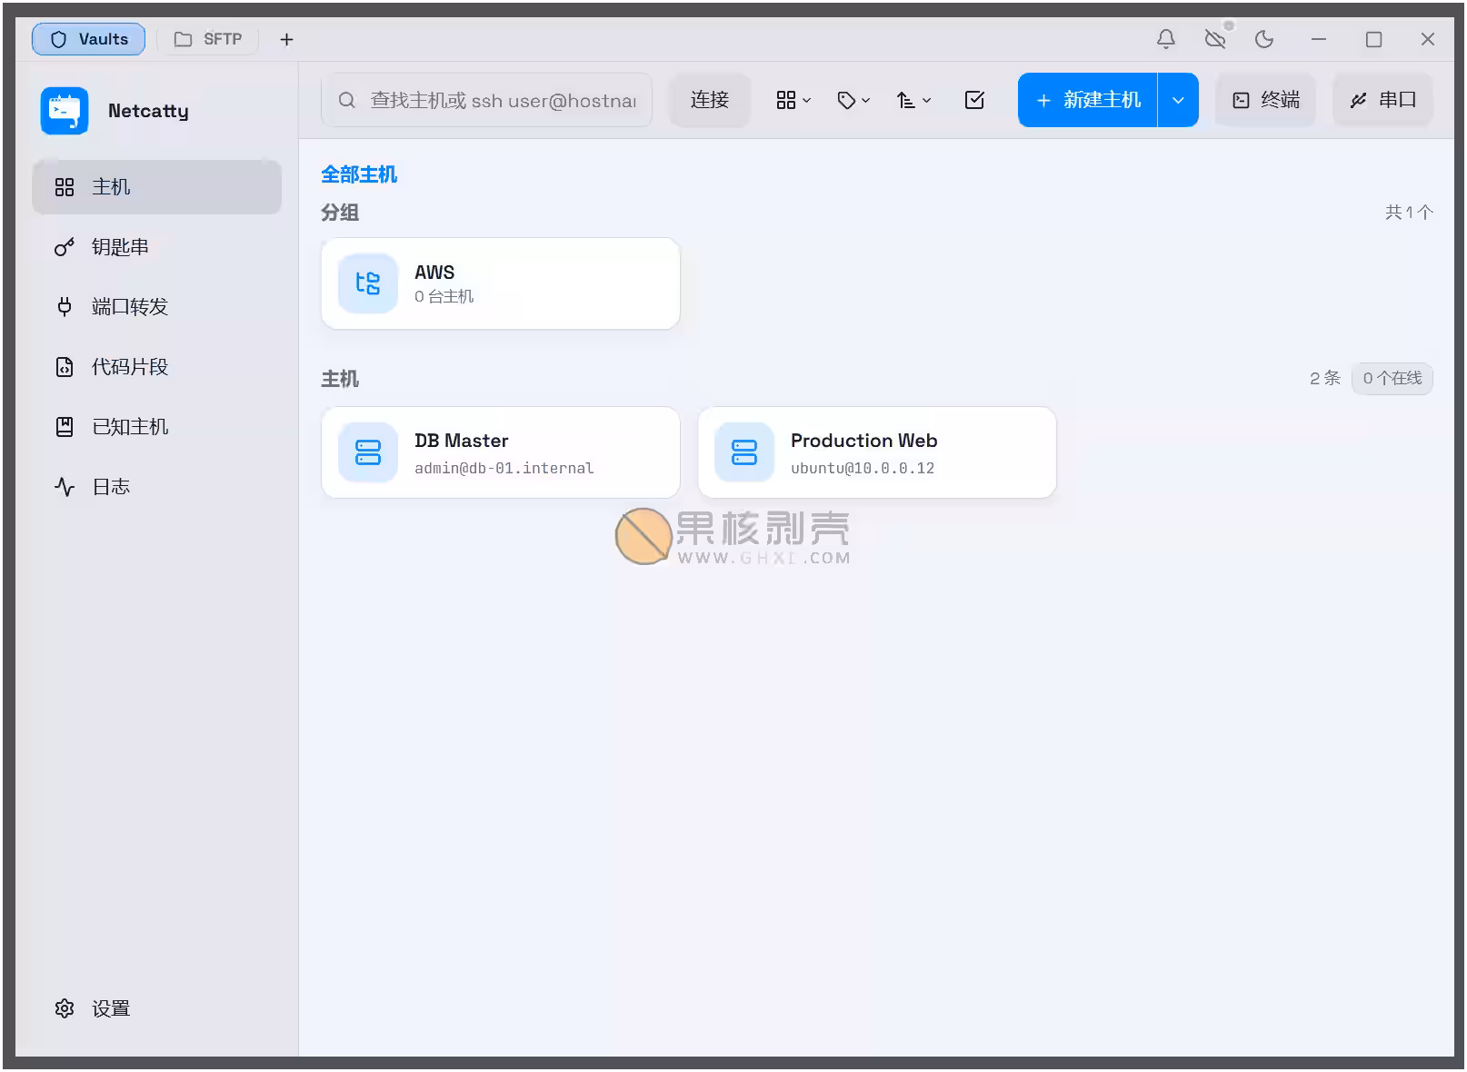This screenshot has width=1467, height=1072.
Task: Open 代码片段 snippets section
Action: click(x=156, y=367)
